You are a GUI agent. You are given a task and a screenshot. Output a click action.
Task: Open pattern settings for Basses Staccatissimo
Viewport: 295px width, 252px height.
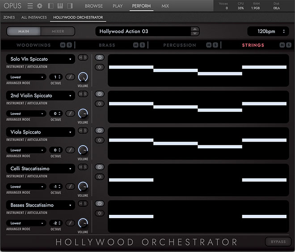(100, 213)
